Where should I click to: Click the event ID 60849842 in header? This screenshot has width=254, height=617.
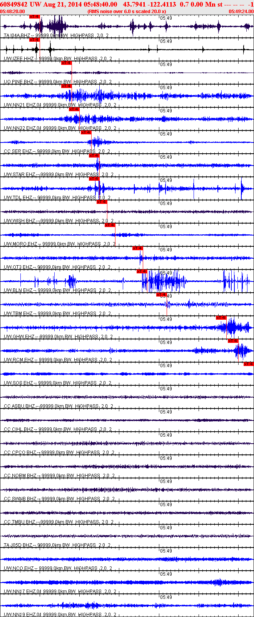coord(14,4)
